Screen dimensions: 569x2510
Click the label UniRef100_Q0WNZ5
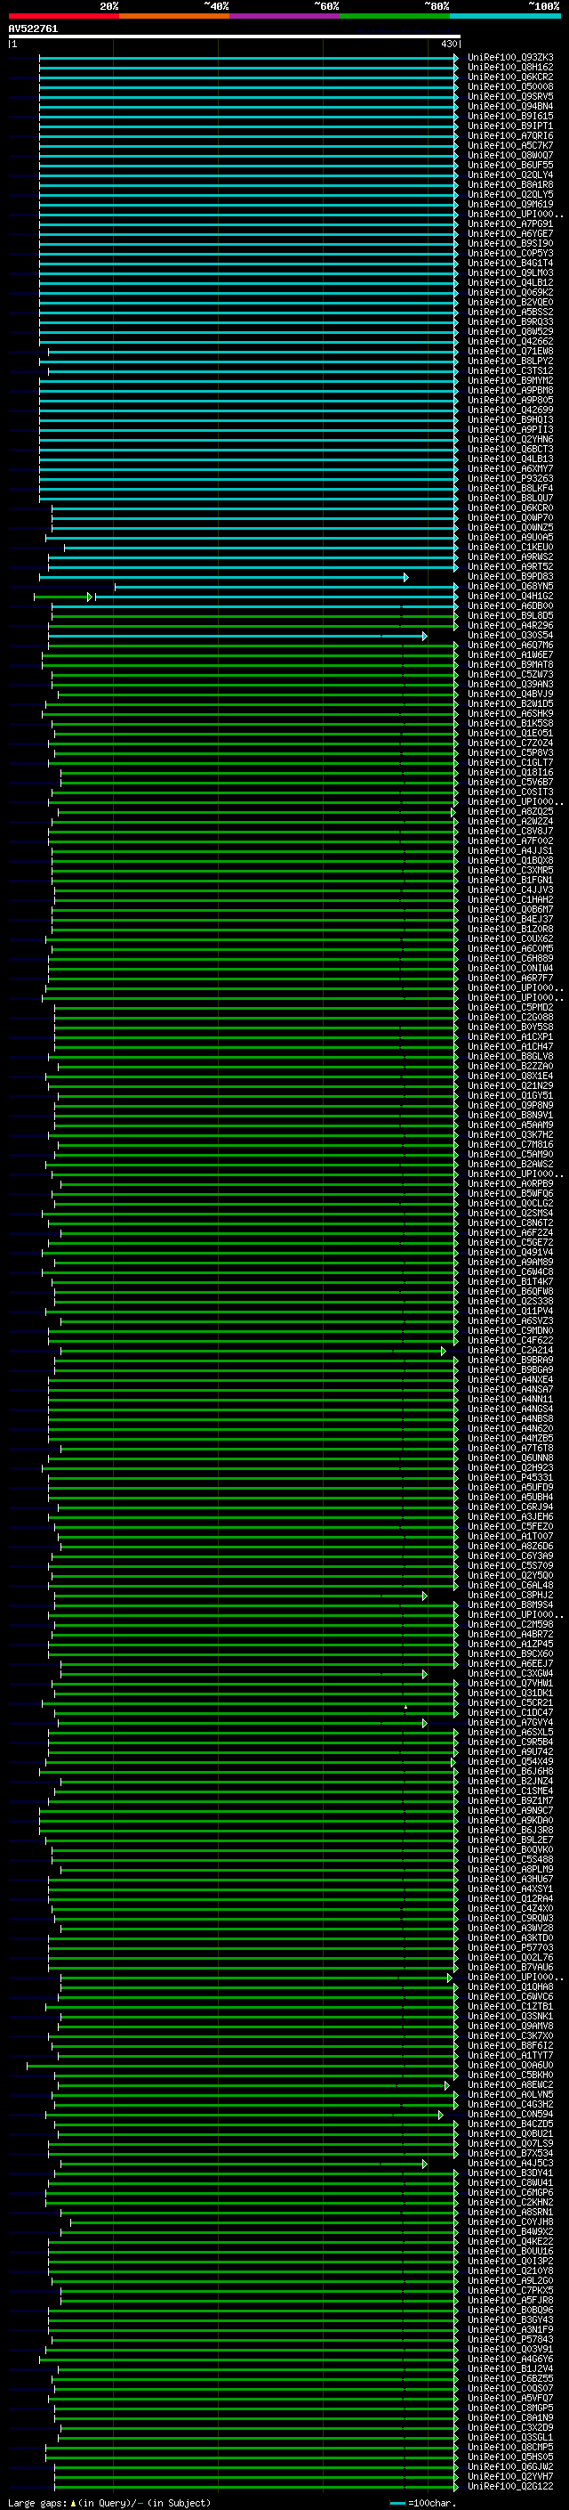(510, 528)
